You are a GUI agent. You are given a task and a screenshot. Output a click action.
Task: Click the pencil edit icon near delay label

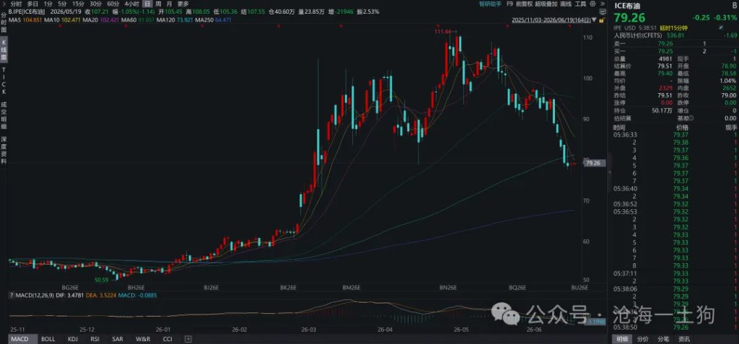click(x=721, y=28)
